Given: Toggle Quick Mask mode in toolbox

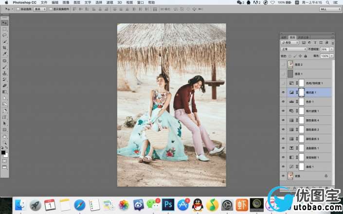Looking at the screenshot, I should point(4,161).
